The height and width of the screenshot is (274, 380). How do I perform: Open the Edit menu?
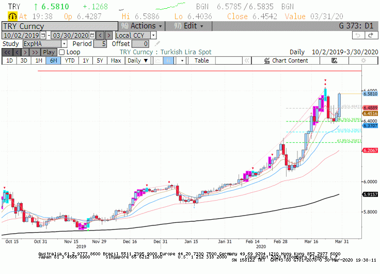coord(188,26)
